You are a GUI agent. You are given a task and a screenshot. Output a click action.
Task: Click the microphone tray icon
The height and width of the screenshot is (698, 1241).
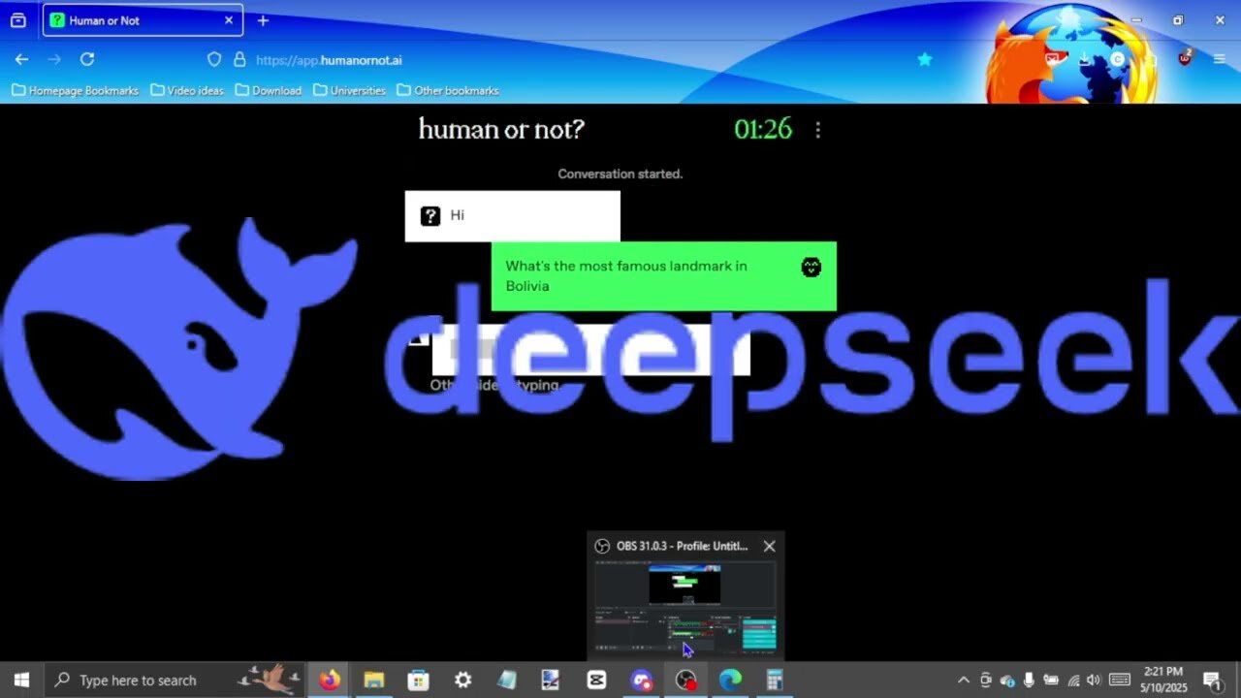tap(1029, 680)
